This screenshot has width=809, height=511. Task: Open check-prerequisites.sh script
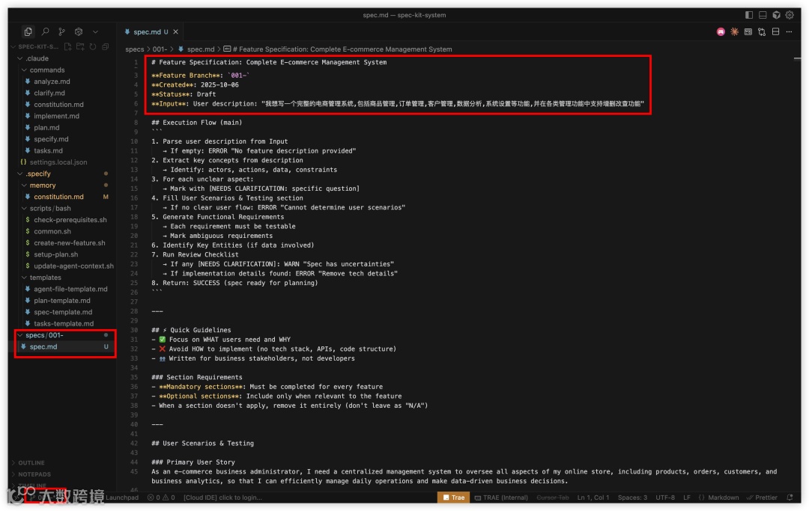point(70,220)
